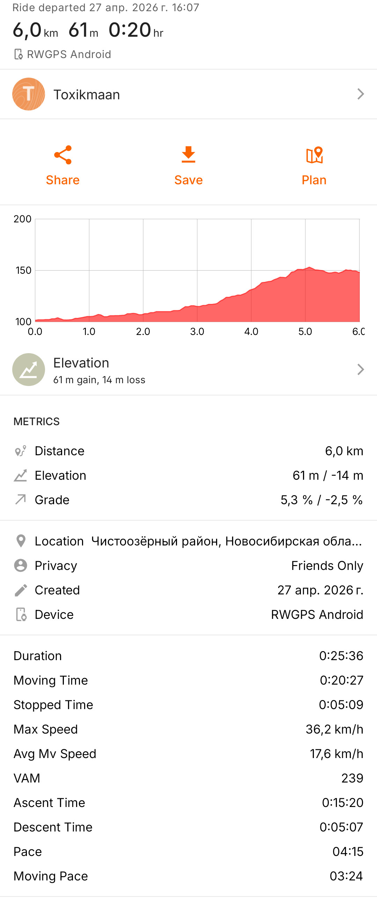The height and width of the screenshot is (900, 377).
Task: Open Toxikmaan's orange profile avatar
Action: [x=29, y=94]
